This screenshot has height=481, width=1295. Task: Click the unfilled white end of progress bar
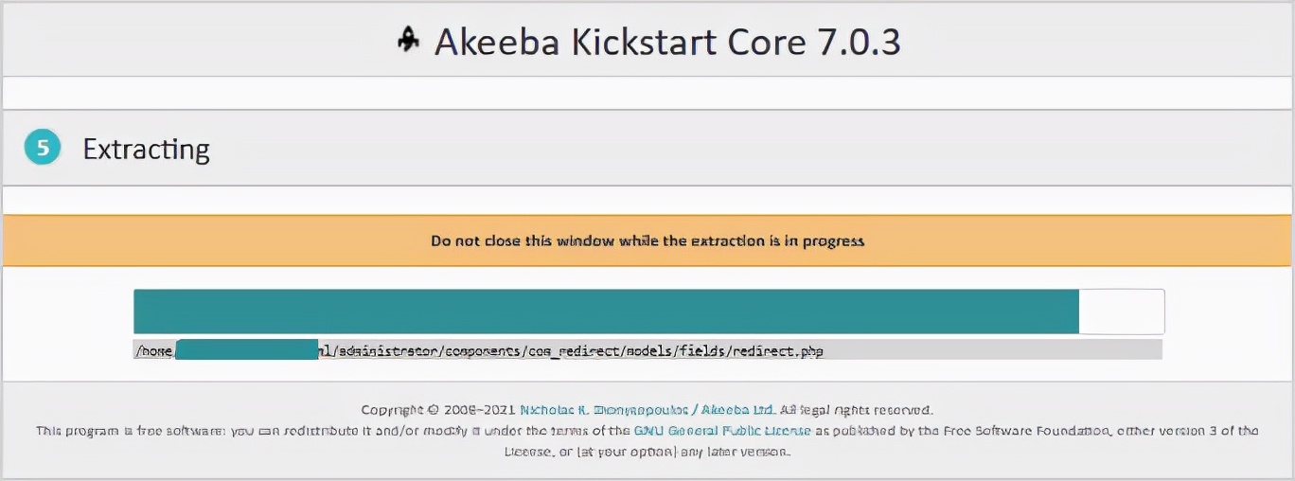tap(1121, 312)
